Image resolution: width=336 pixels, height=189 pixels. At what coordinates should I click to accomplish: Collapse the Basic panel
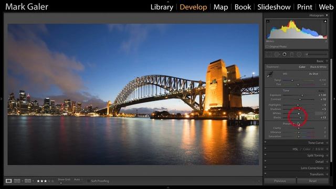327,61
